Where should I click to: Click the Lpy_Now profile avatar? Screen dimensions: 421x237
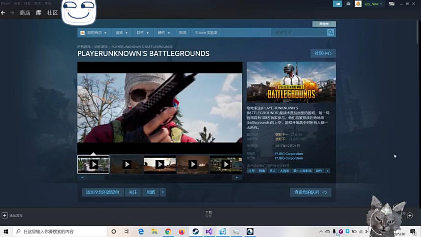tap(358, 4)
